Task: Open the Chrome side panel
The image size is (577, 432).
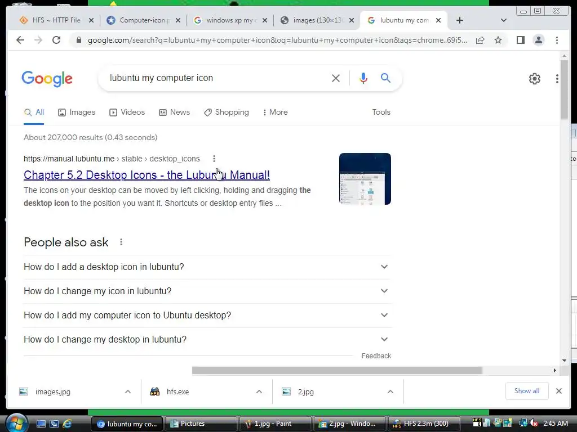Action: coord(520,40)
